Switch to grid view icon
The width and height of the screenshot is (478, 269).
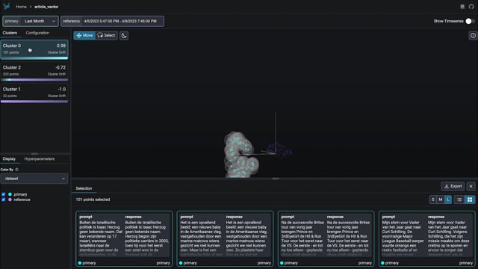coord(470,200)
